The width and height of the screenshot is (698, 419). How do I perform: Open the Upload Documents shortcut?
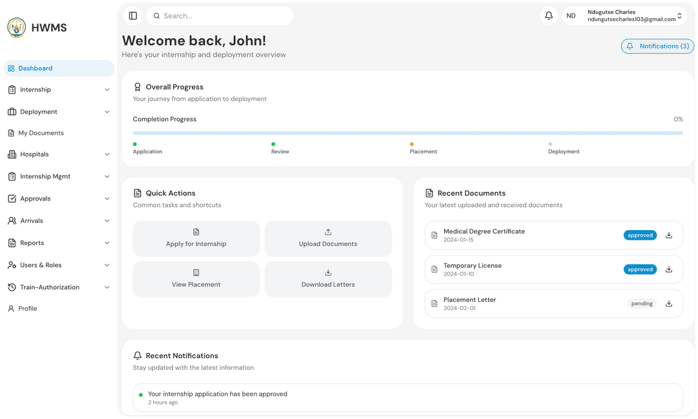click(328, 238)
